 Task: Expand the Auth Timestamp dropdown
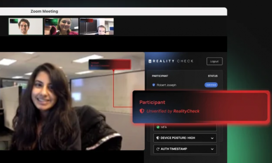point(185,149)
